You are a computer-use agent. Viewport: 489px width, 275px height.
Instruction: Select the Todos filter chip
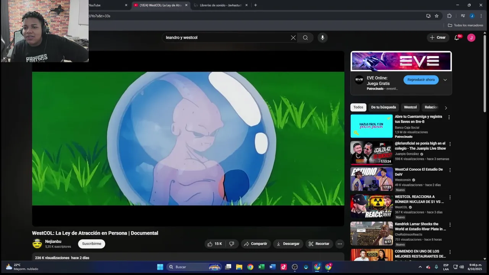click(x=358, y=107)
